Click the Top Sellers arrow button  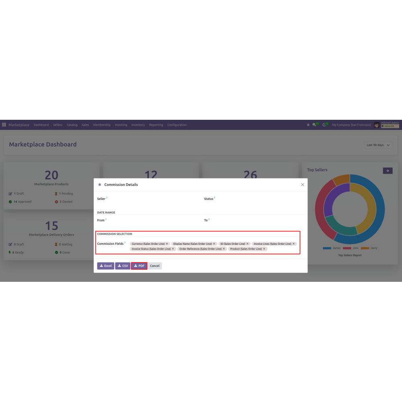(x=388, y=171)
